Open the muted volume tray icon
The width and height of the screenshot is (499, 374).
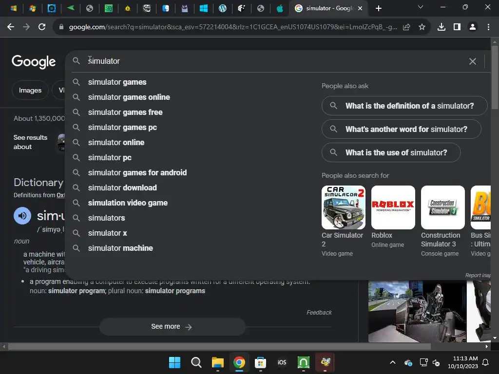[x=436, y=362]
